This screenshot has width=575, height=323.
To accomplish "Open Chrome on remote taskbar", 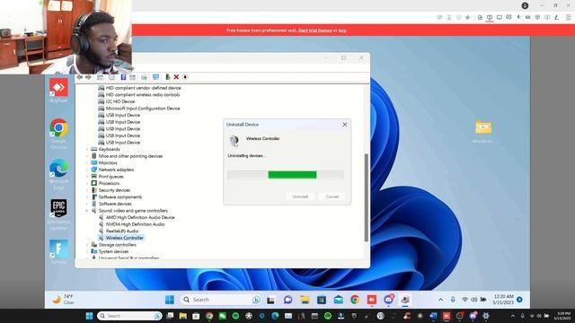I will click(x=355, y=300).
